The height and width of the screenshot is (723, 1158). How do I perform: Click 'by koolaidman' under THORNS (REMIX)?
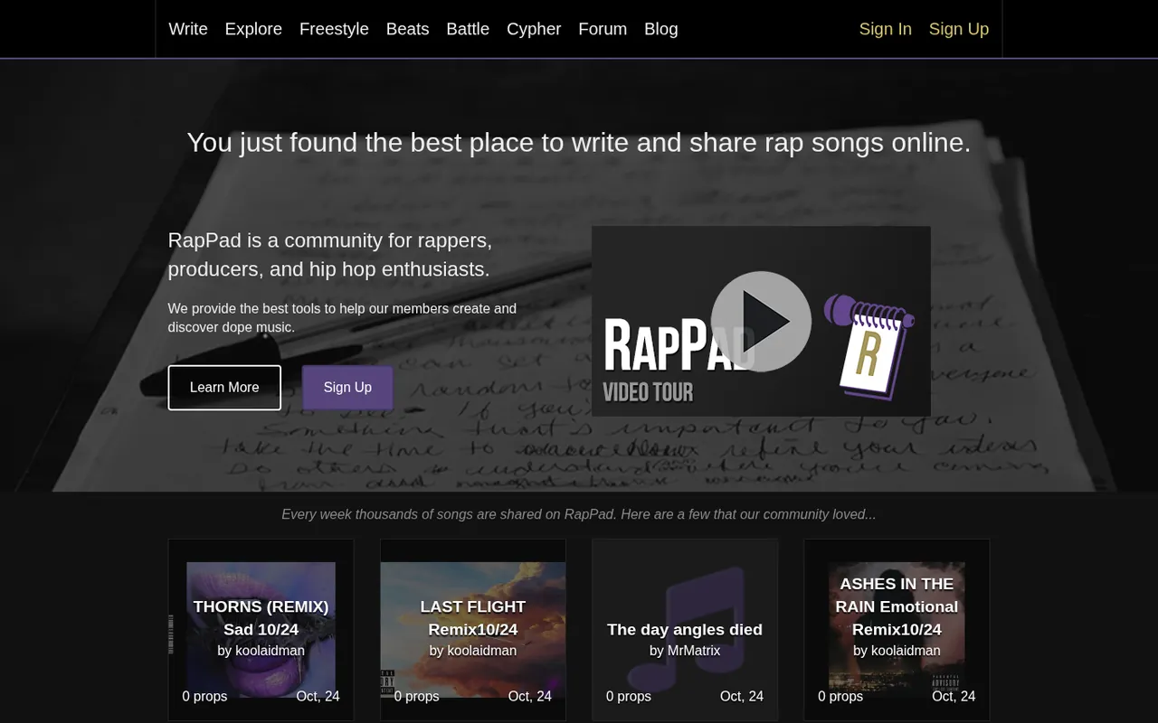[261, 651]
